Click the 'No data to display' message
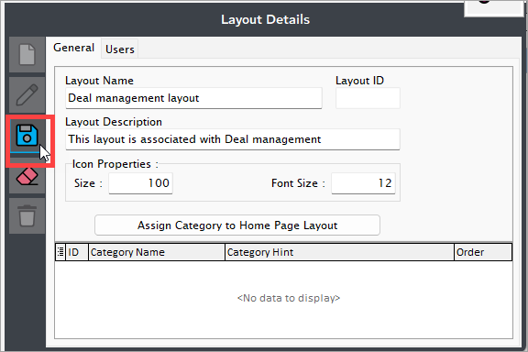 (x=289, y=298)
